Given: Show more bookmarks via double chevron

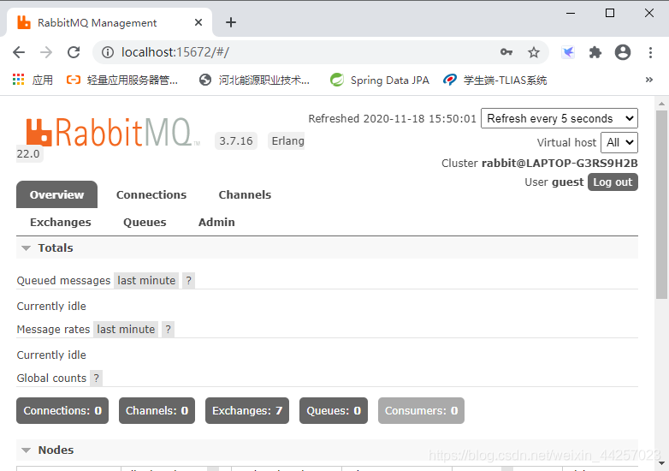Looking at the screenshot, I should click(649, 80).
